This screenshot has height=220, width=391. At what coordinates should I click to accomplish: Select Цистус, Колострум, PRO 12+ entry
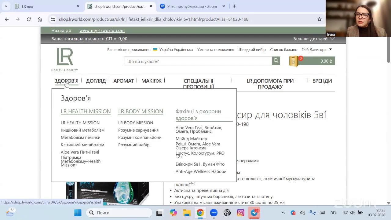coord(200,155)
